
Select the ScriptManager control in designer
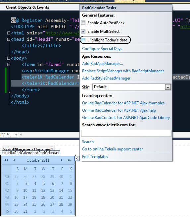(28, 149)
